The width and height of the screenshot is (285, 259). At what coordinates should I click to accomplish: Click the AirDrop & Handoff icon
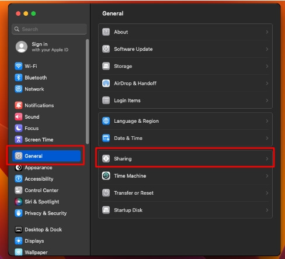click(106, 83)
